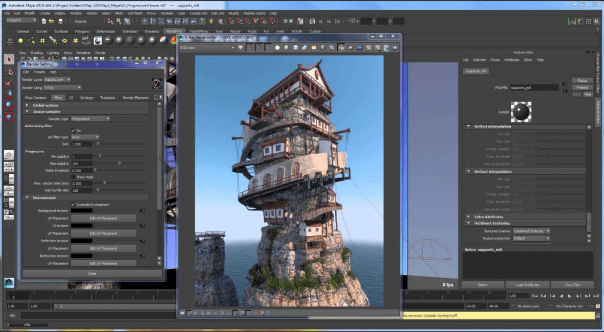Disable the antialiasing filter On checkbox
Screen dimensions: 604x332
click(x=73, y=130)
